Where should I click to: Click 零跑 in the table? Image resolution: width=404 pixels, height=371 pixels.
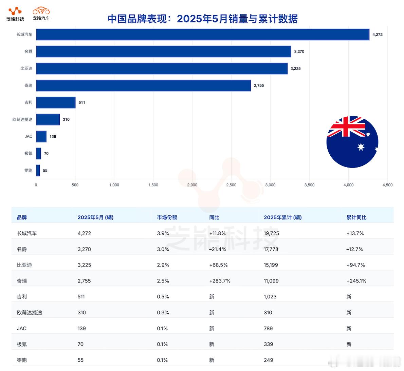(22, 360)
